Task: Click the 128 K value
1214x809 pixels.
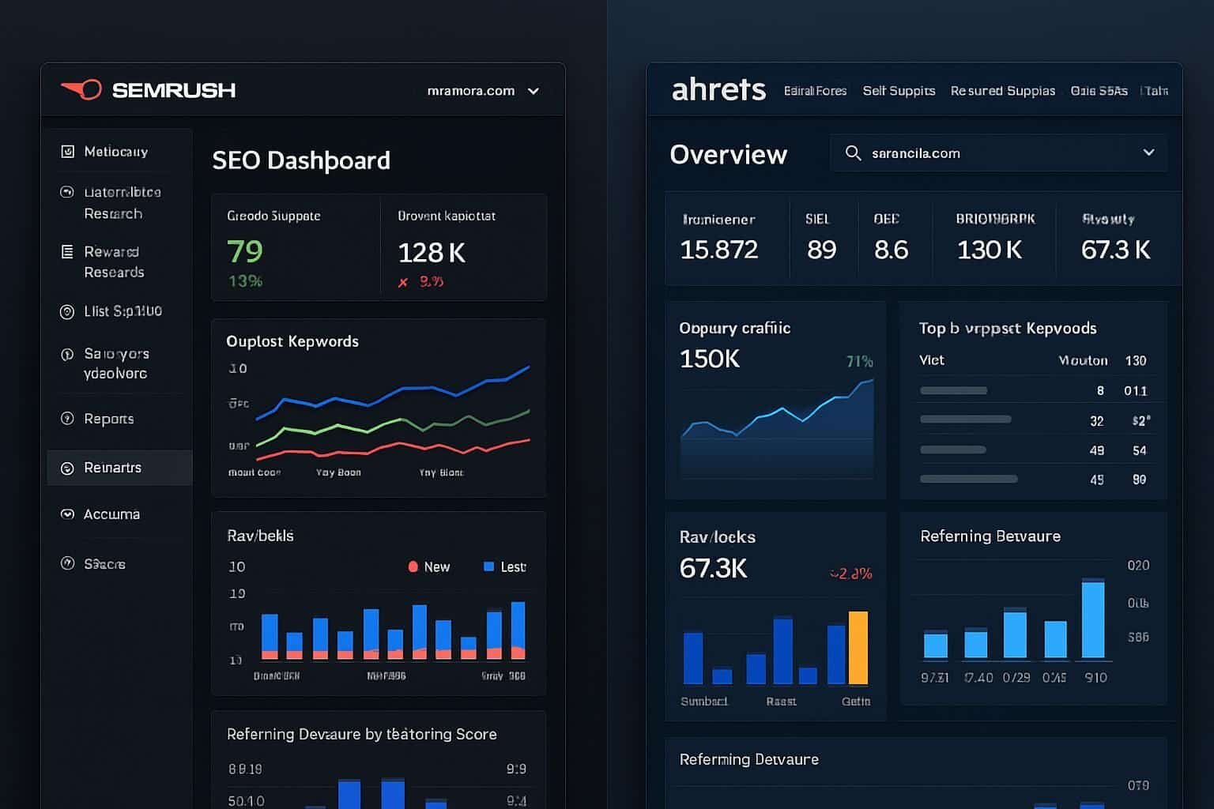Action: [x=432, y=253]
